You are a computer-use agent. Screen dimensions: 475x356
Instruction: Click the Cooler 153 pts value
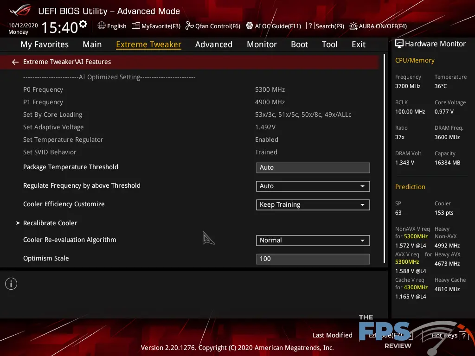coord(444,213)
